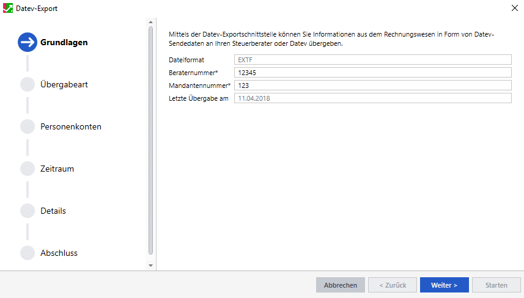Go to the Personenkonten step label
The height and width of the screenshot is (298, 524).
71,126
